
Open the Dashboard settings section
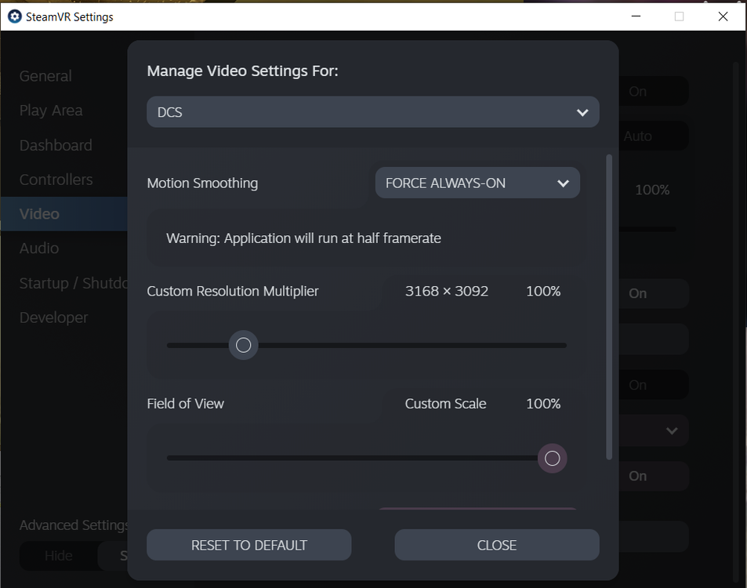click(55, 144)
